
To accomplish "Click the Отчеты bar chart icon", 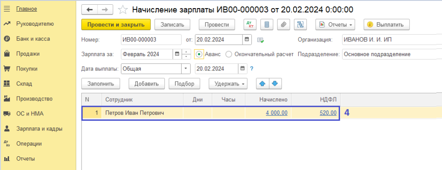I will point(7,159).
